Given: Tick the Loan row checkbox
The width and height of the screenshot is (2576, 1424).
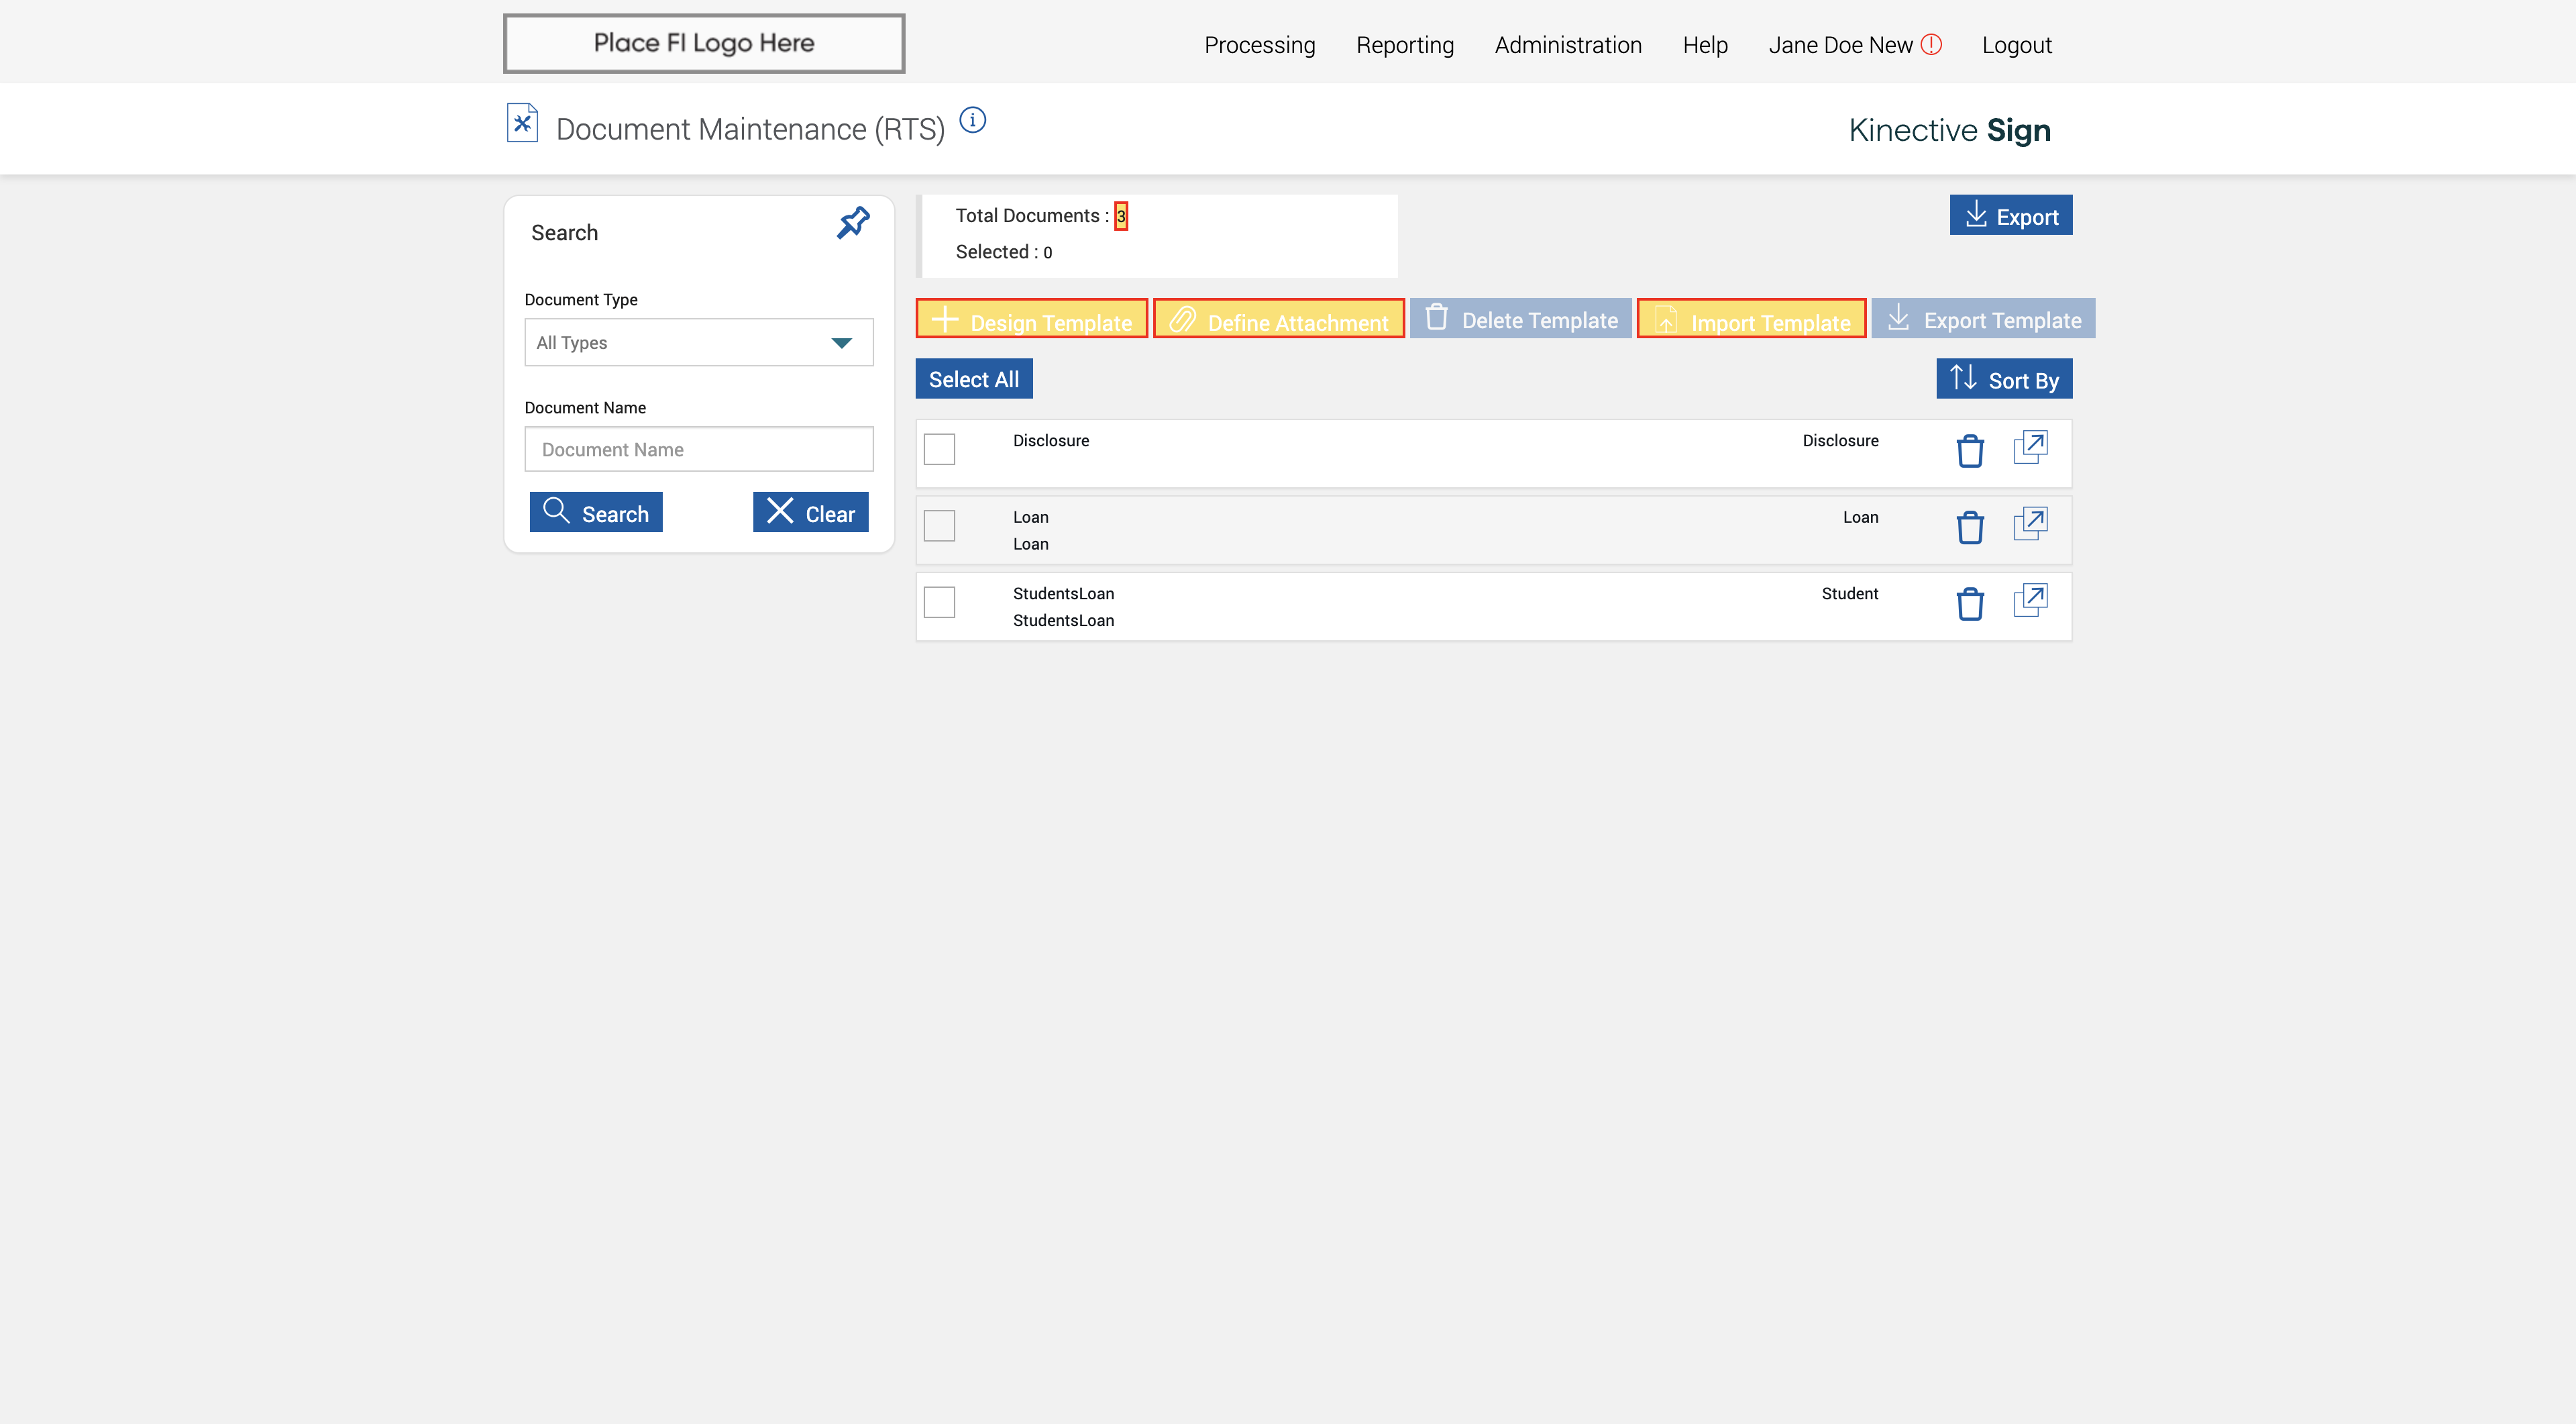Looking at the screenshot, I should [939, 526].
